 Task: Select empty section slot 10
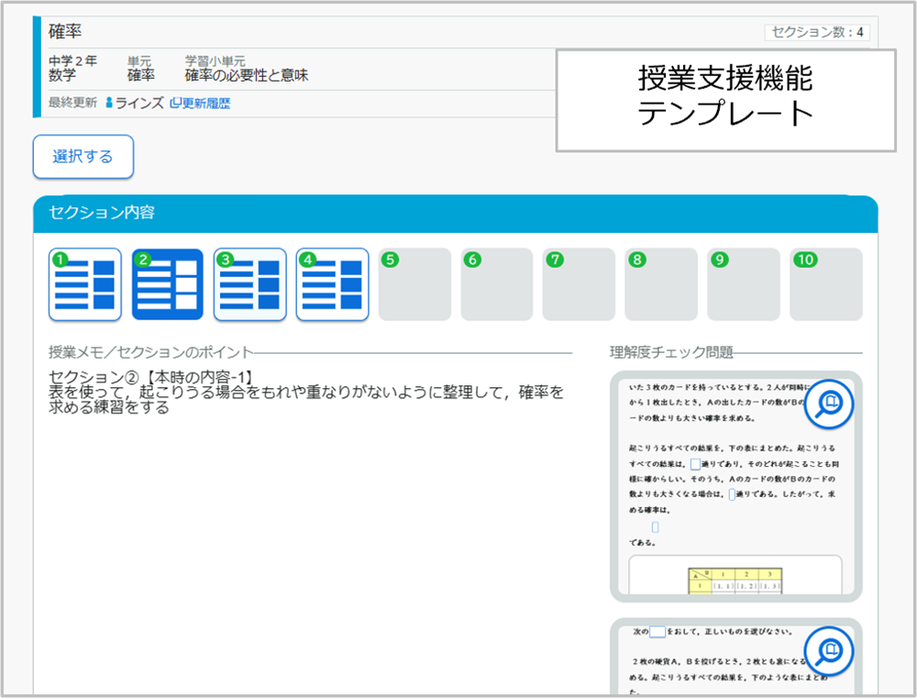coord(825,284)
